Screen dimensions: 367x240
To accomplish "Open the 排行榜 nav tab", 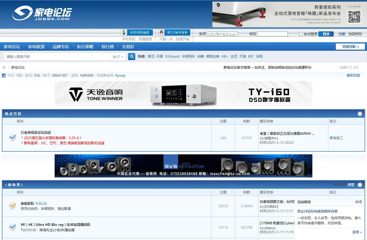I will [108, 47].
